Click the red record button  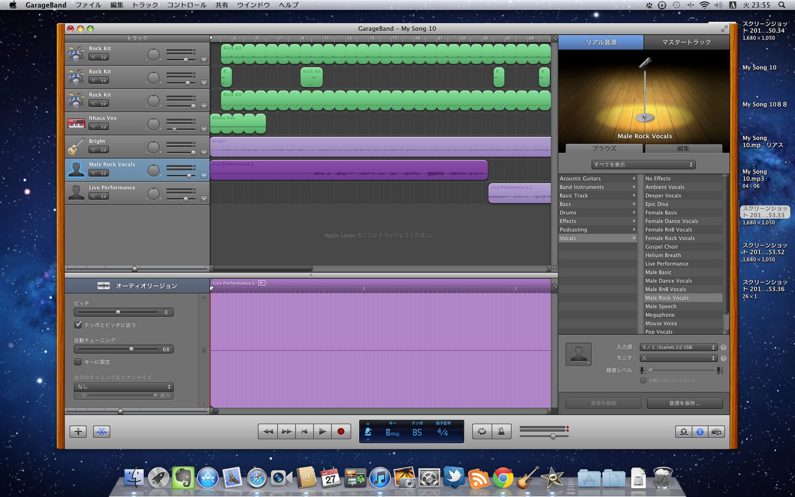(341, 431)
